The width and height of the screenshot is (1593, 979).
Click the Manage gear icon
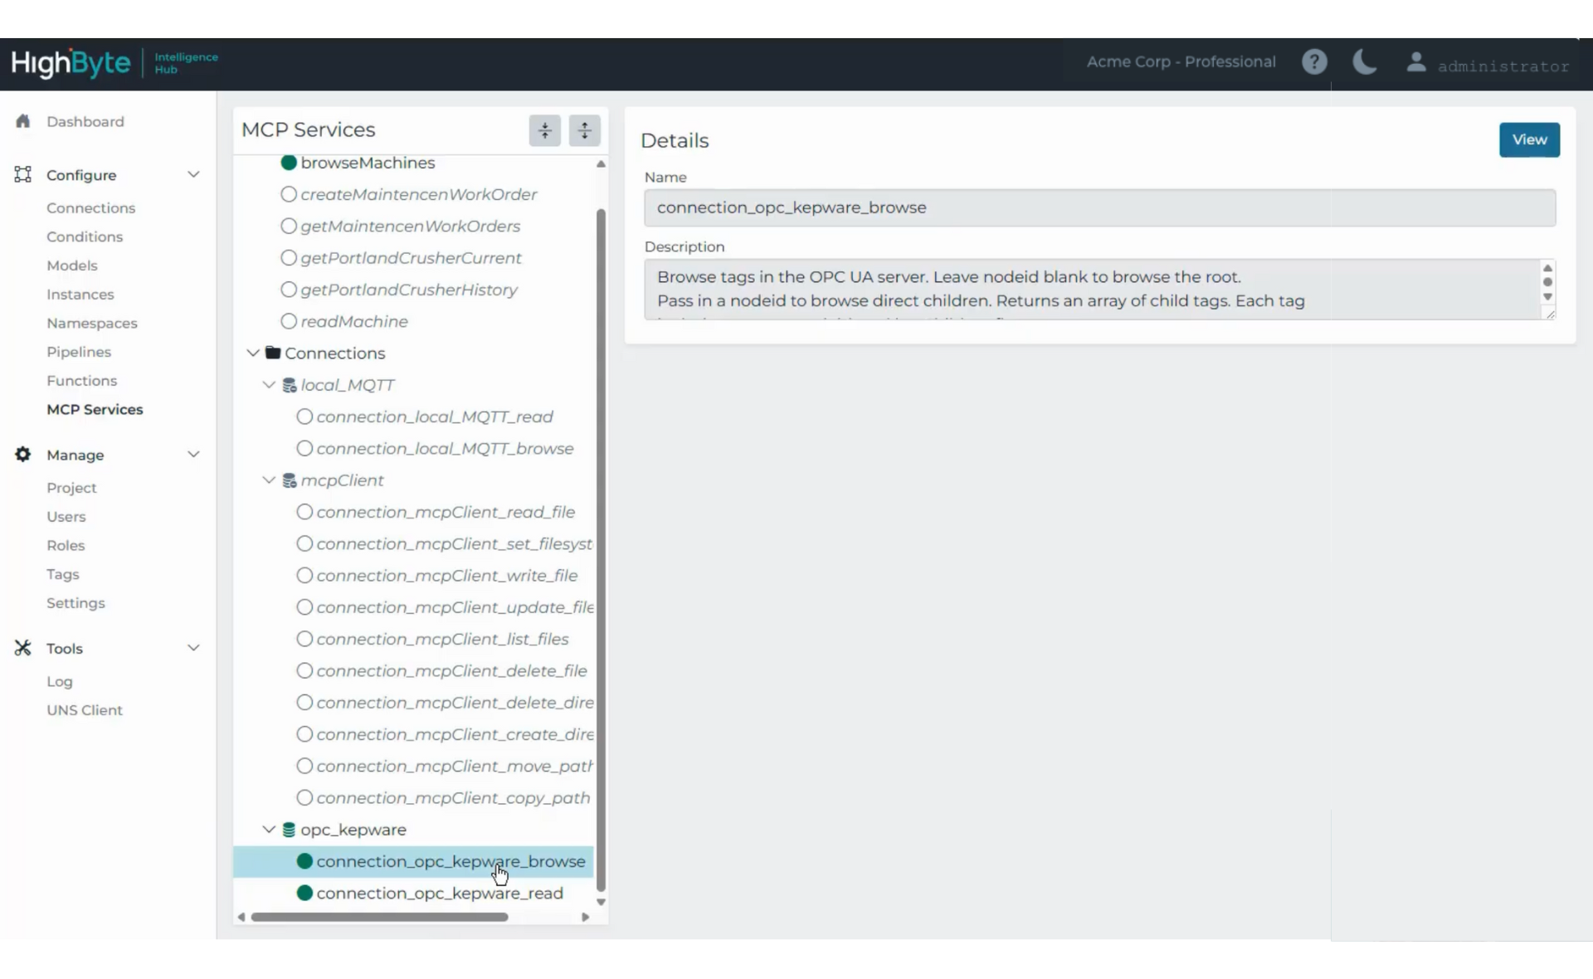coord(22,455)
